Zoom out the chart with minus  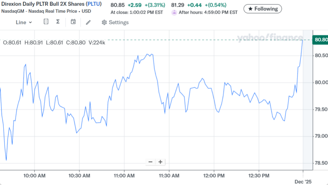point(150,162)
